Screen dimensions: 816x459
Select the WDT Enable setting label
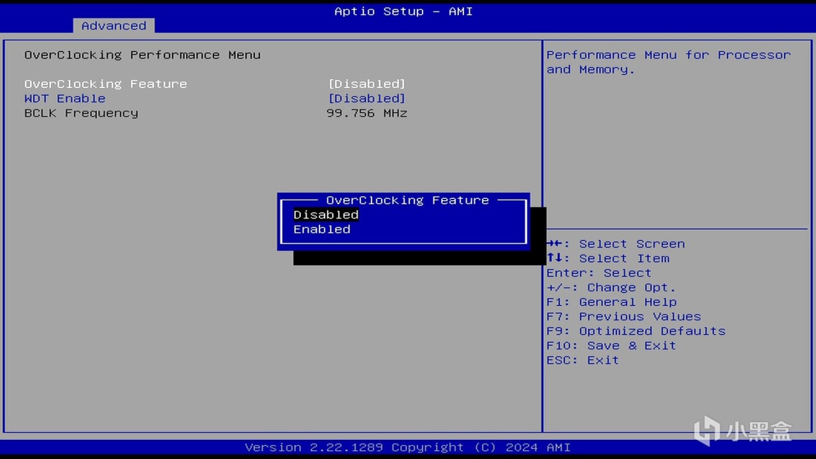(65, 99)
